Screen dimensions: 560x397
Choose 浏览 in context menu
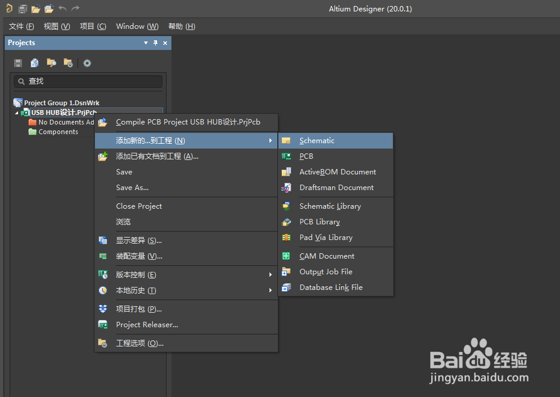pos(186,222)
